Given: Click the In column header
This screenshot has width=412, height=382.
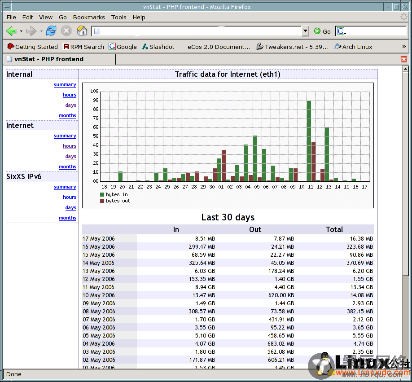Looking at the screenshot, I should coord(176,230).
